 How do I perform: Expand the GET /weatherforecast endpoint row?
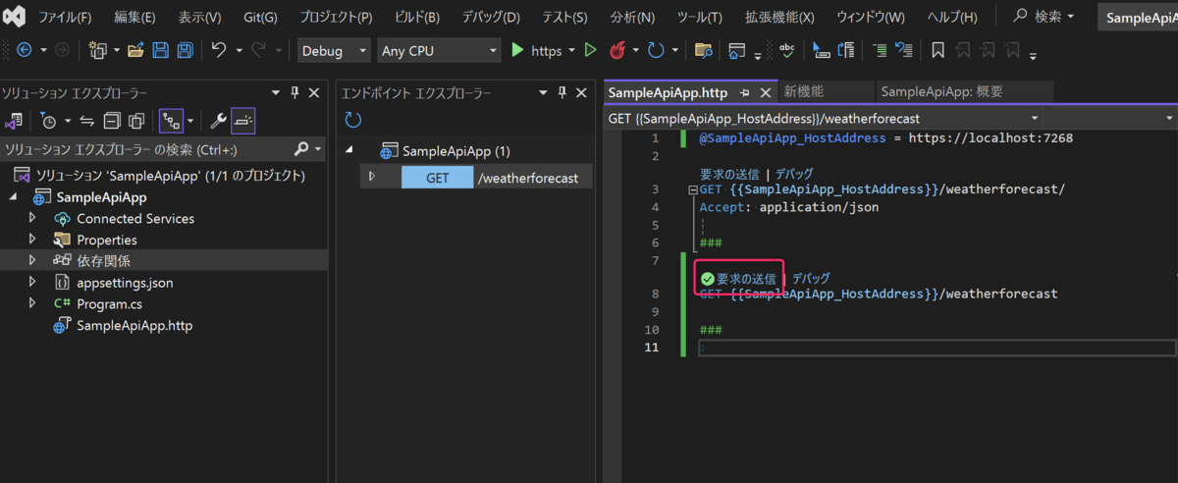(x=372, y=177)
